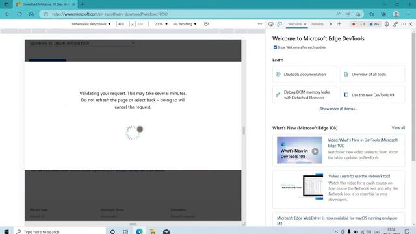The image size is (416, 234).
Task: Click the rotate device icon
Action: tap(207, 24)
